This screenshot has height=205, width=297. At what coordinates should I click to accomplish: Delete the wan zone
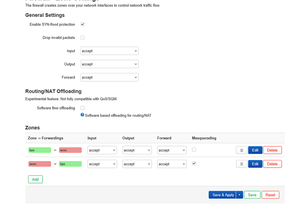point(272,164)
